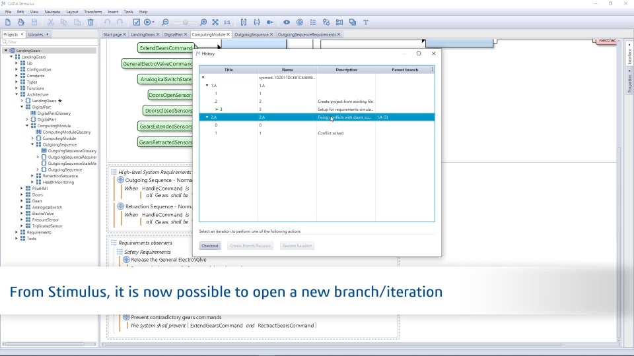The image size is (634, 356).
Task: Click the Text T toolbar icon
Action: coord(366,22)
